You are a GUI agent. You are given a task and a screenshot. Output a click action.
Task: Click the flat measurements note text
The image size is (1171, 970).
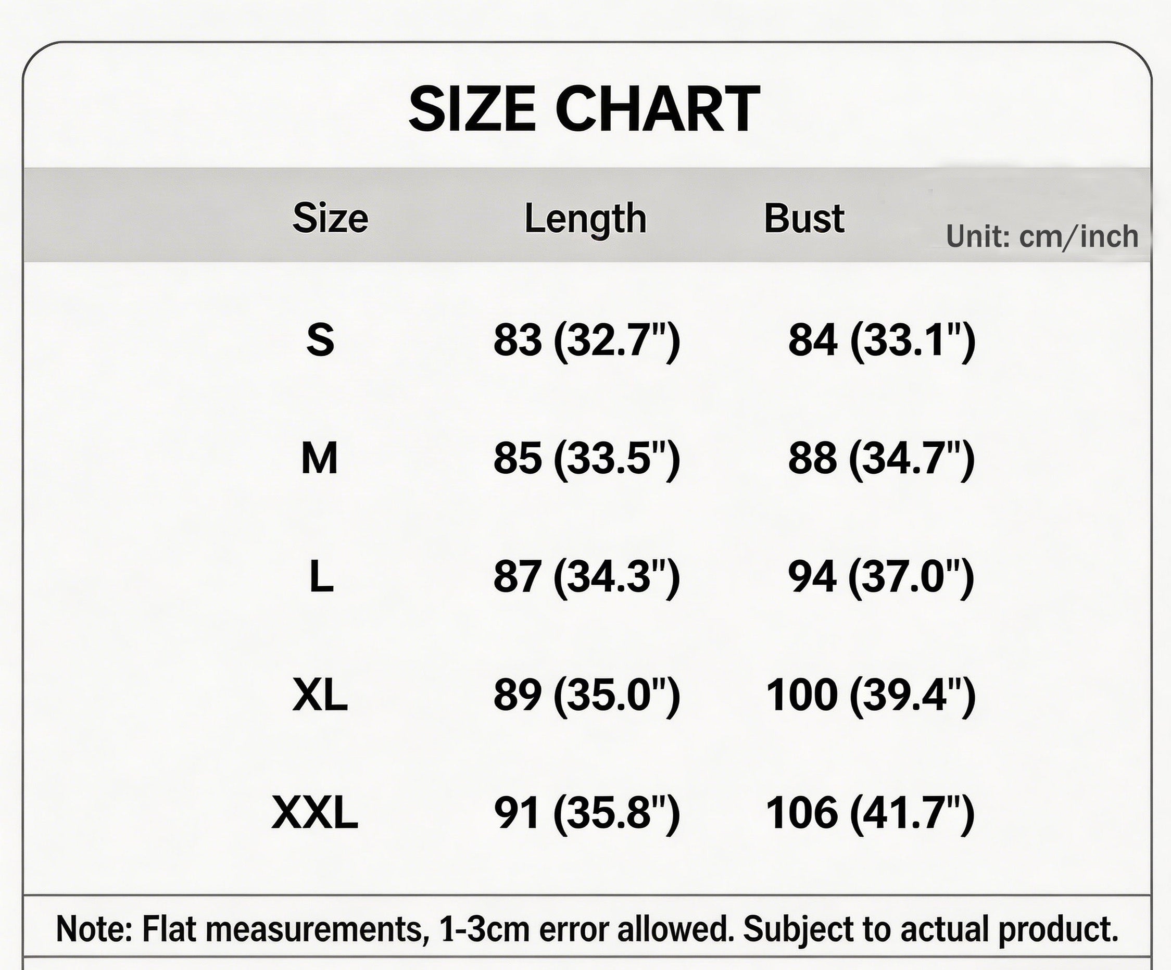(587, 929)
